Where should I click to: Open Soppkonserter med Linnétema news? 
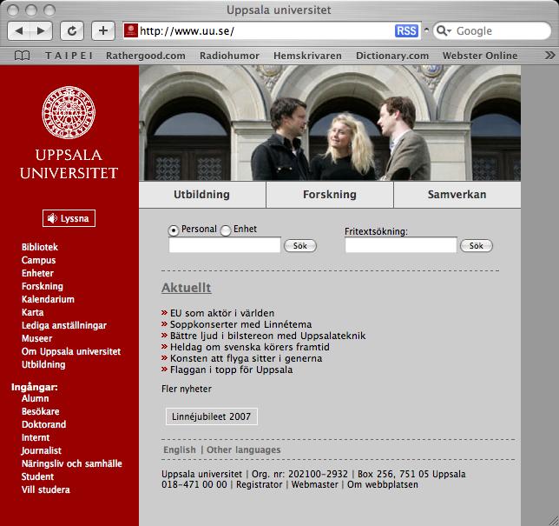click(x=240, y=324)
